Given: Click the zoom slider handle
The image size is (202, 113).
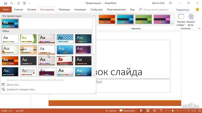Looking at the screenshot, I should (x=173, y=111).
